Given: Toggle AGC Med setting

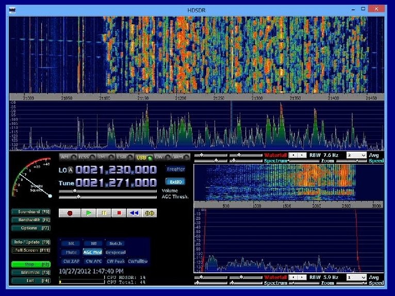Looking at the screenshot, I should (x=93, y=252).
